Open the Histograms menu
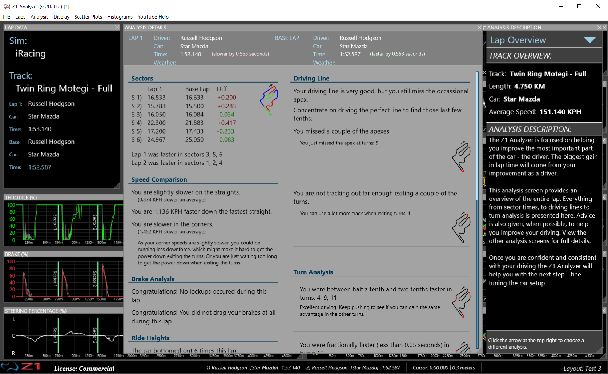608x374 pixels. (120, 17)
